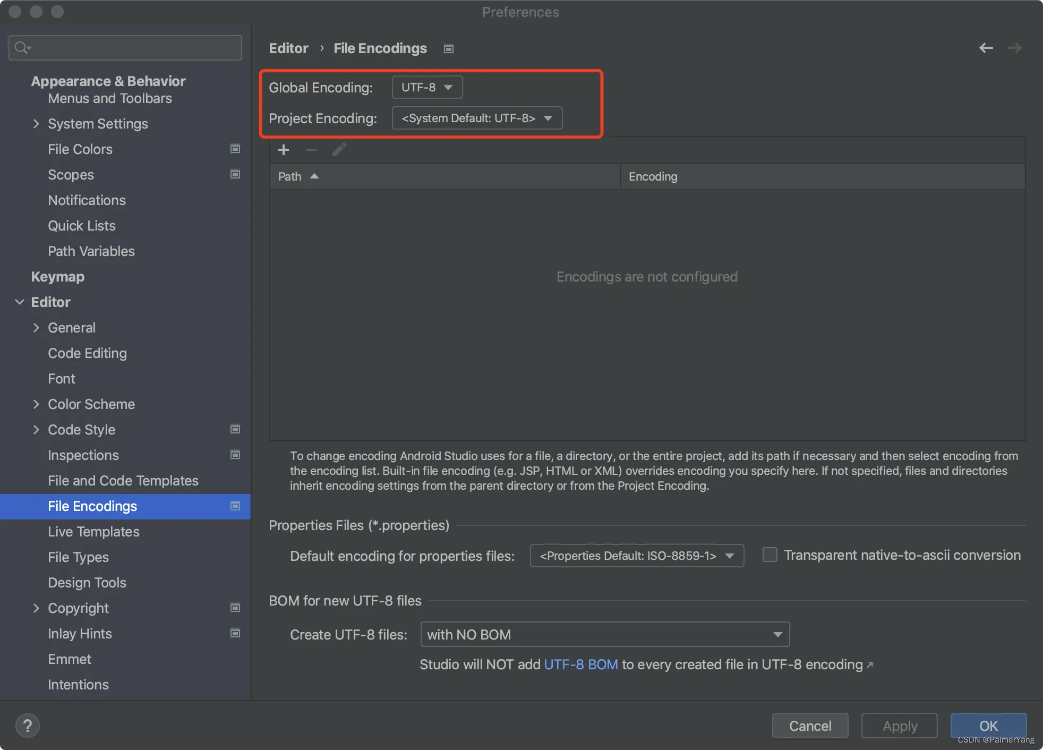Click project icon next to File Colors
The image size is (1043, 750).
click(235, 149)
